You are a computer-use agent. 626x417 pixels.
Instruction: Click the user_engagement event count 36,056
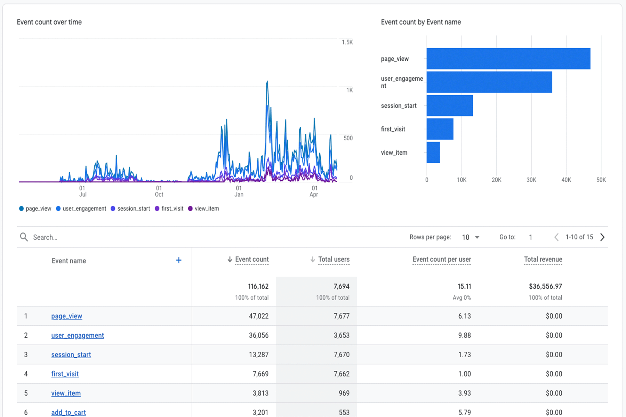[x=259, y=335]
